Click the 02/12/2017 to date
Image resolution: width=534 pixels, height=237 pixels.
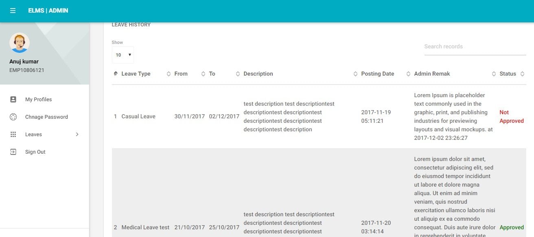point(224,116)
